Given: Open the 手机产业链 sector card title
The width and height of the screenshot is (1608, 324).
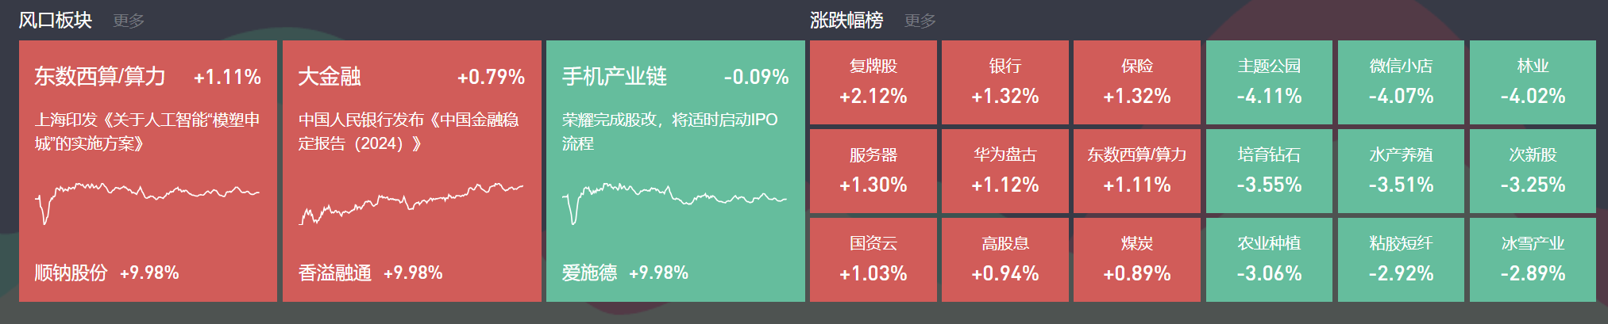Looking at the screenshot, I should (615, 77).
